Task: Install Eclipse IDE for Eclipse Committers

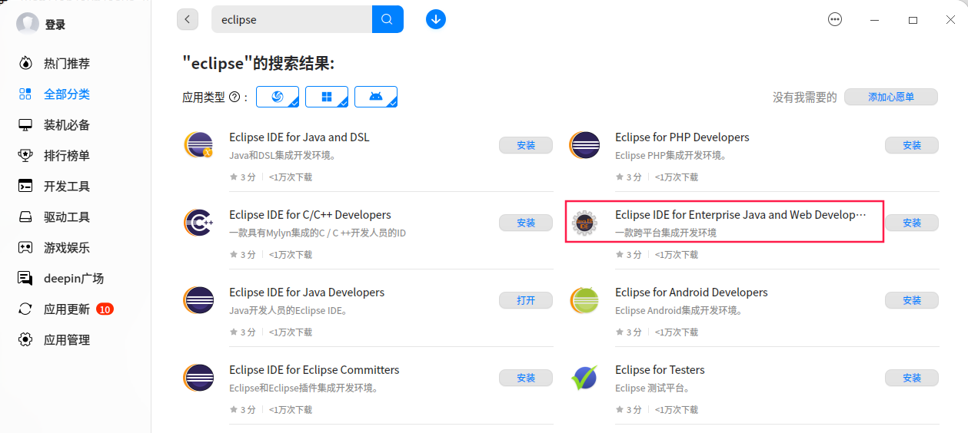Action: tap(526, 378)
